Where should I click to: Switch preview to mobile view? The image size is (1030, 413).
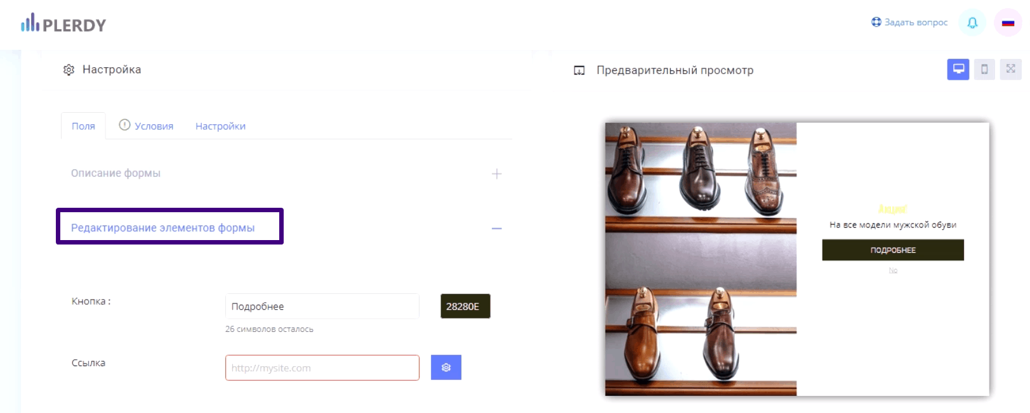pos(984,69)
